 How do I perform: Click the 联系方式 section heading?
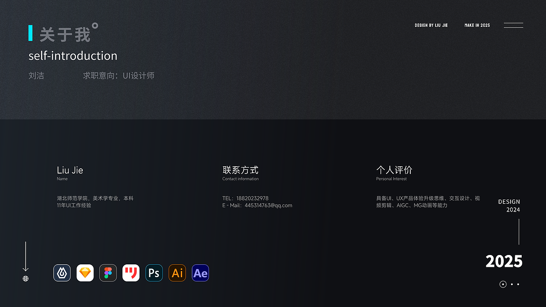241,170
